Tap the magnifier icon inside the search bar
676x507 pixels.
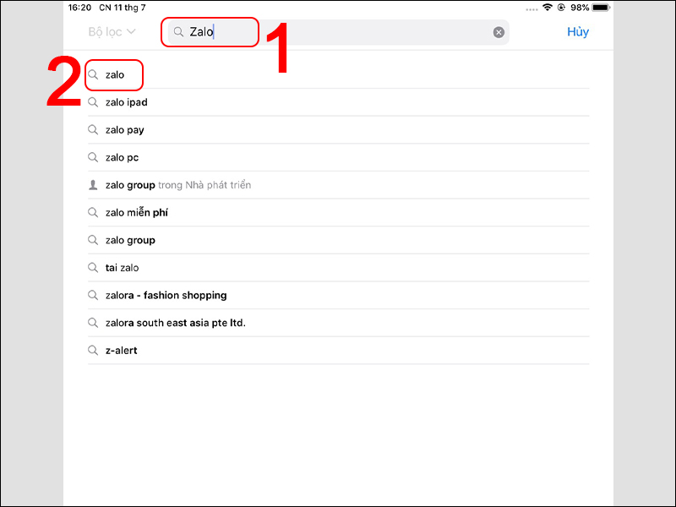(178, 32)
